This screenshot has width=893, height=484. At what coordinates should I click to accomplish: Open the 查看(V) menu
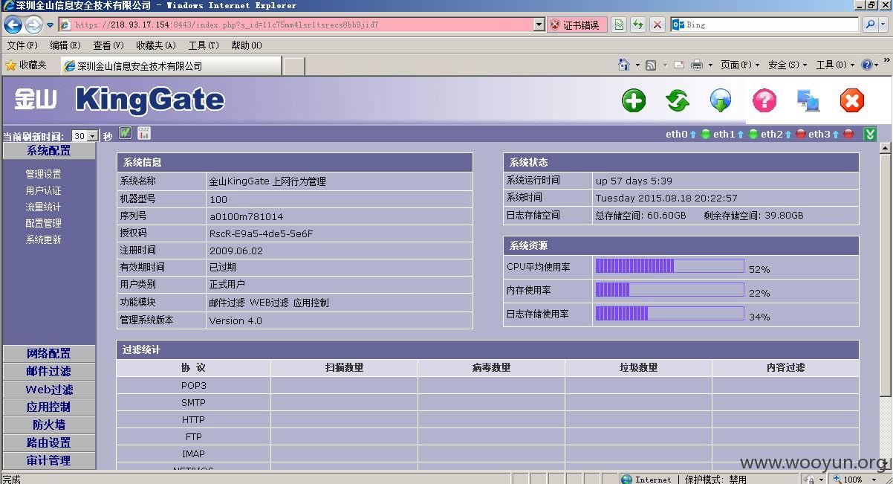pos(108,45)
